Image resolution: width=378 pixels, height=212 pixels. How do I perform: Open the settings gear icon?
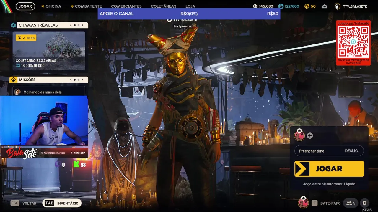coord(365,203)
